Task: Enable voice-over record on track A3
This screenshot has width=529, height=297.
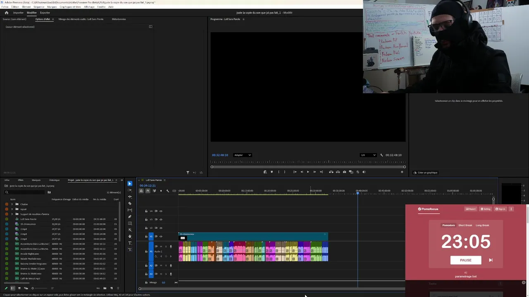Action: click(171, 273)
